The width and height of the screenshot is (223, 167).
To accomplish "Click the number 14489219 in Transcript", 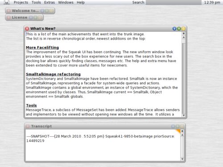I will coord(35,141).
